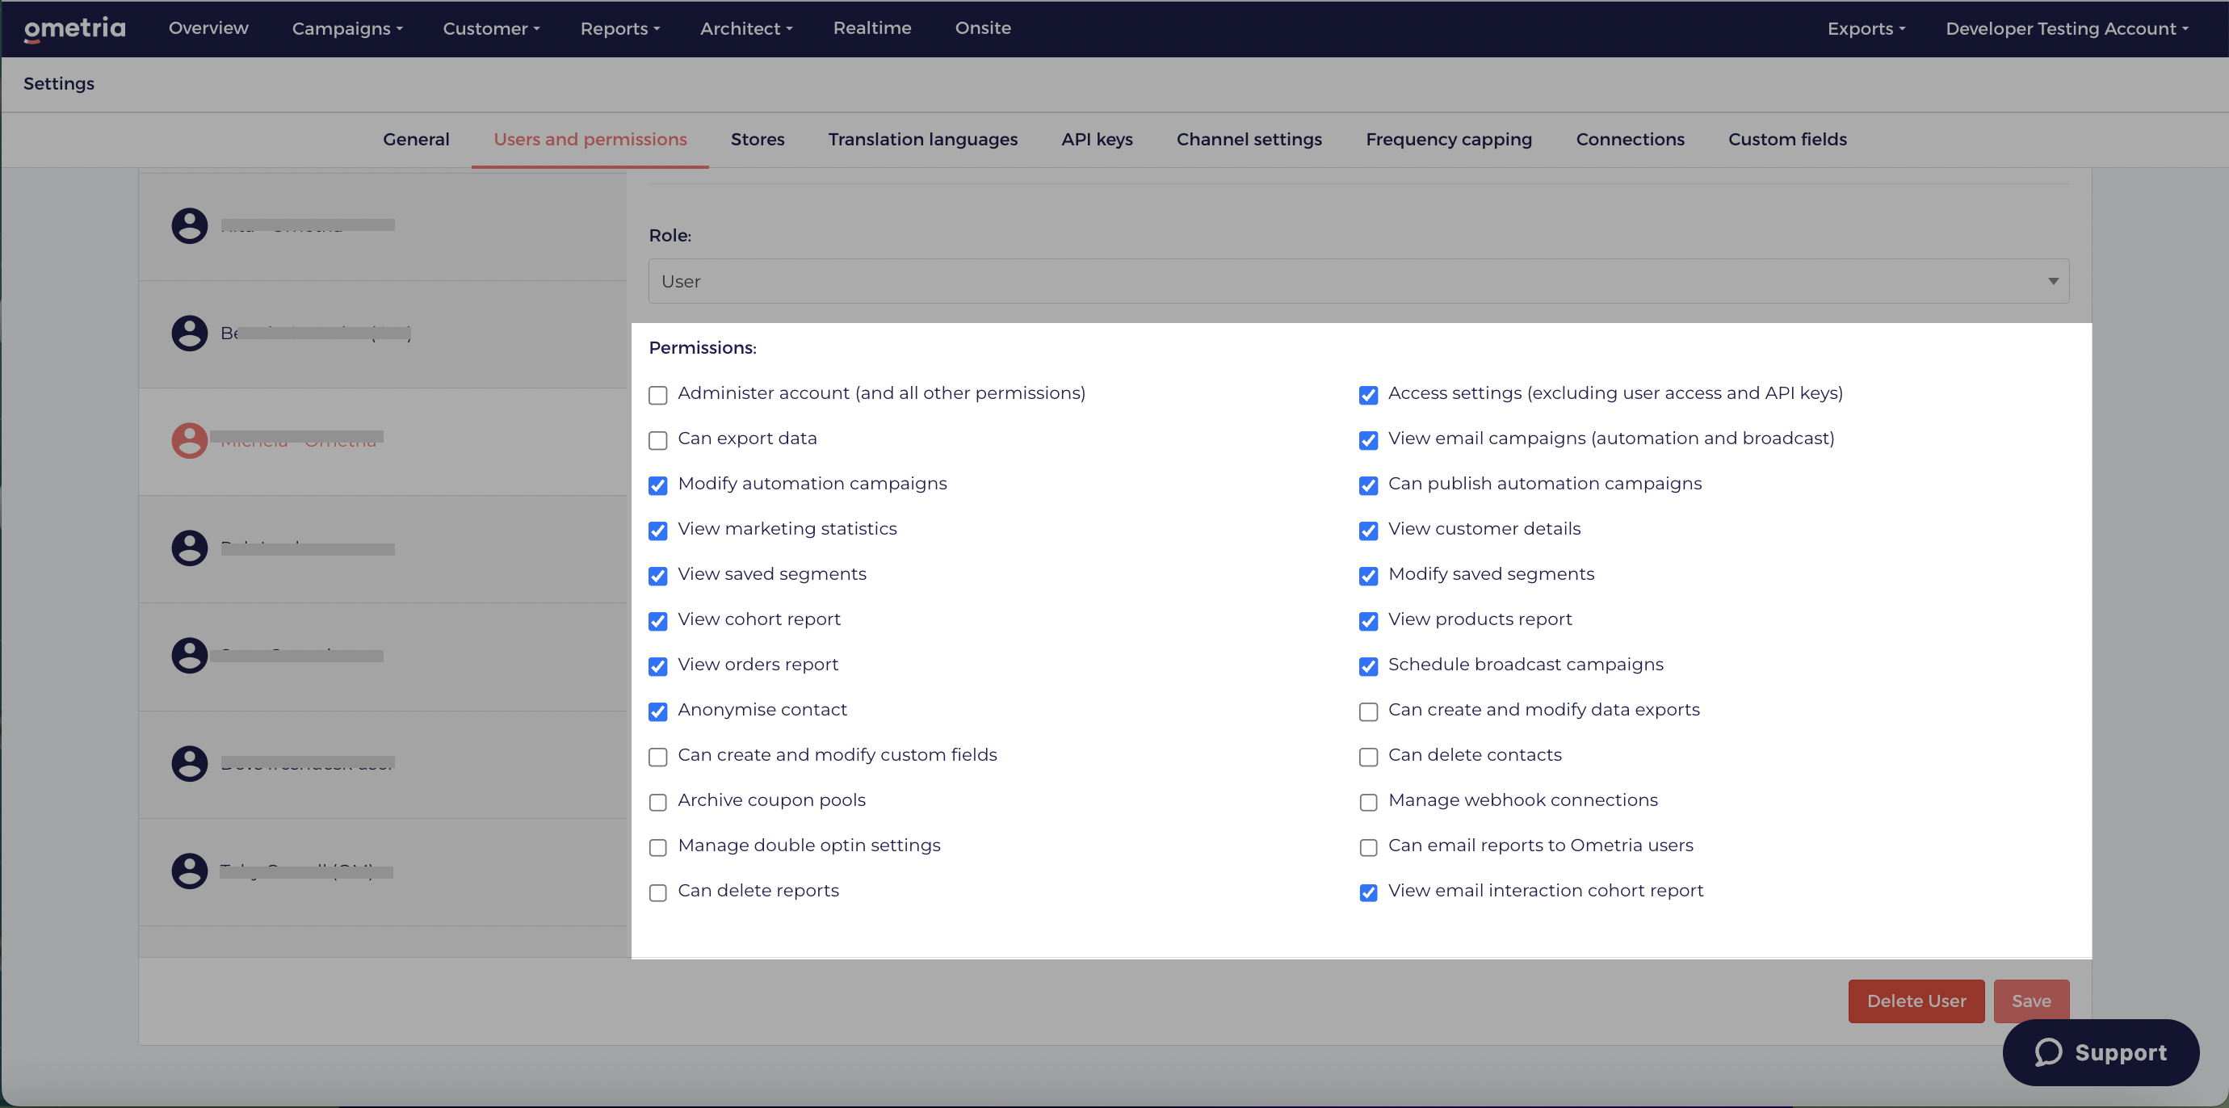Disable Modify automation campaigns permission

tap(657, 486)
